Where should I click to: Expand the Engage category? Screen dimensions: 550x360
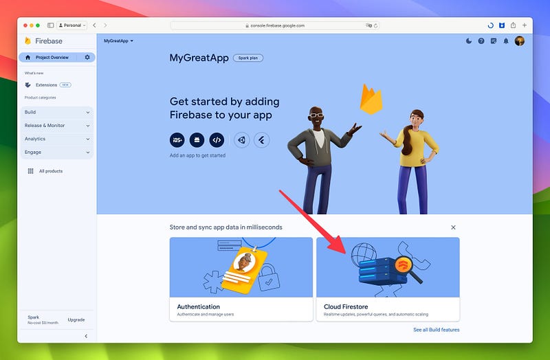(57, 152)
